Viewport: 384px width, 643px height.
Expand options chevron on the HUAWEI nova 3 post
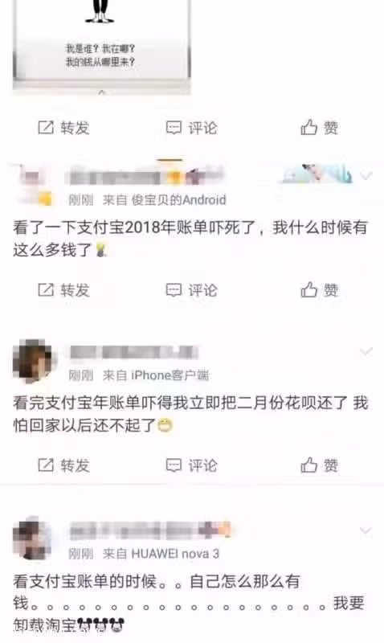[x=366, y=530]
